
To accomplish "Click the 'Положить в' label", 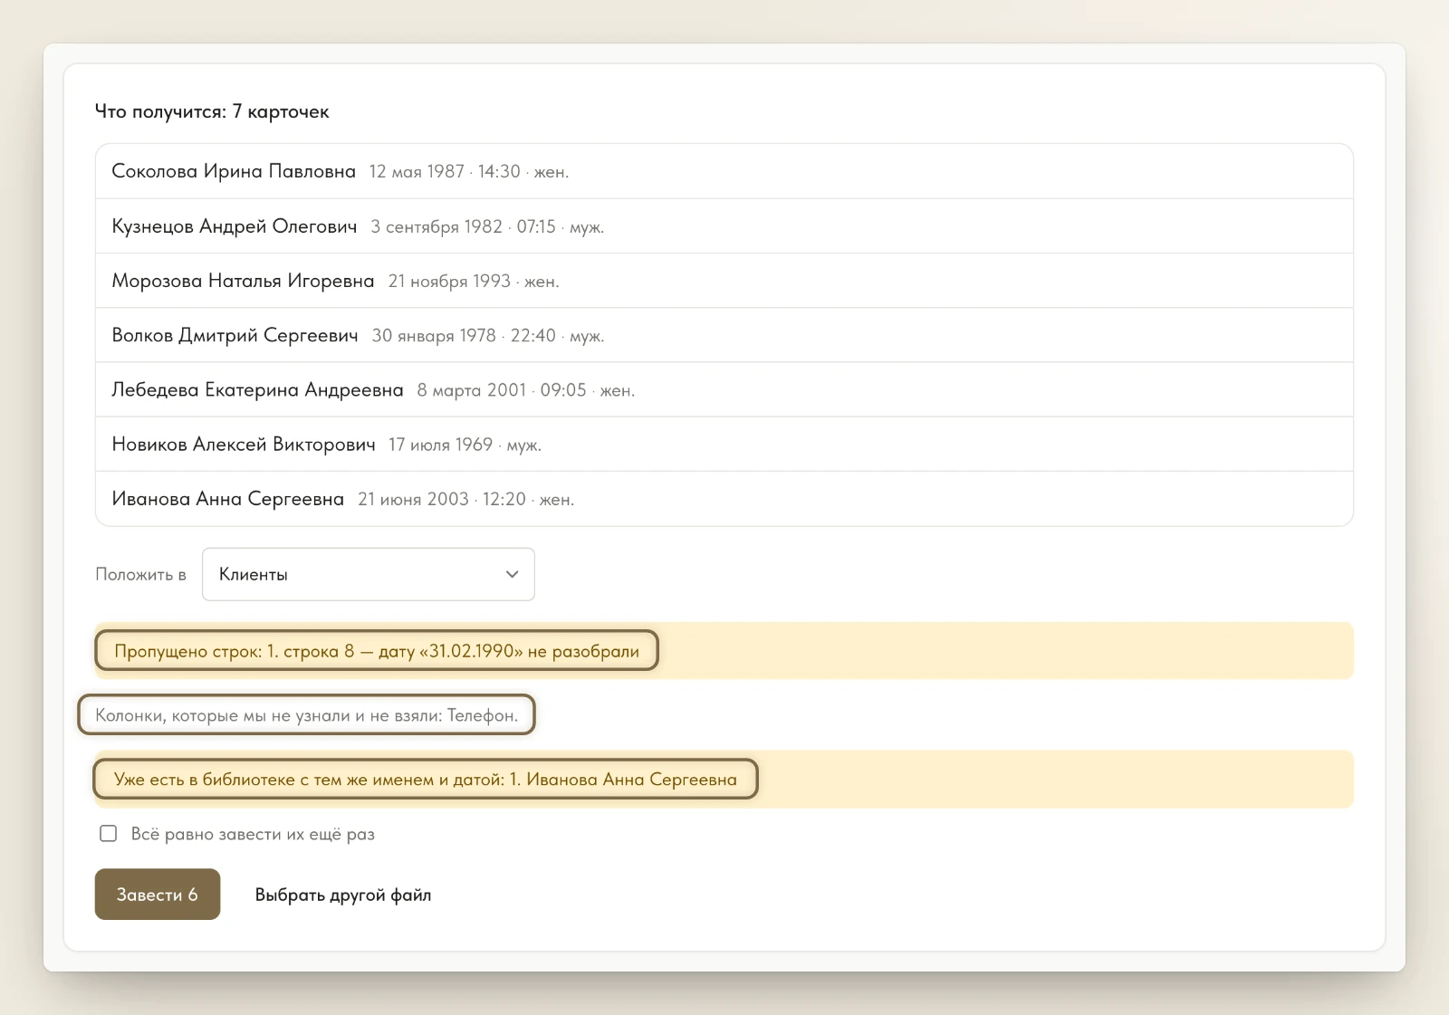I will (x=141, y=574).
